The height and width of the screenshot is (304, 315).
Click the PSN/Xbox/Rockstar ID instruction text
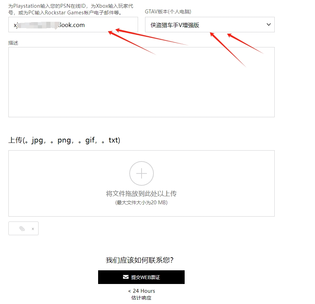(x=71, y=9)
